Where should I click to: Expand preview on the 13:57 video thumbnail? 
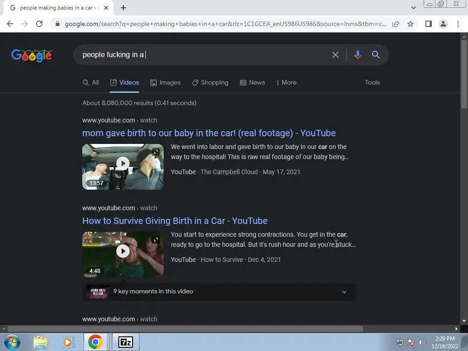(156, 152)
